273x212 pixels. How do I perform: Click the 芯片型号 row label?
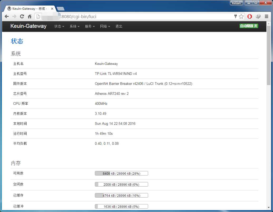click(x=20, y=94)
